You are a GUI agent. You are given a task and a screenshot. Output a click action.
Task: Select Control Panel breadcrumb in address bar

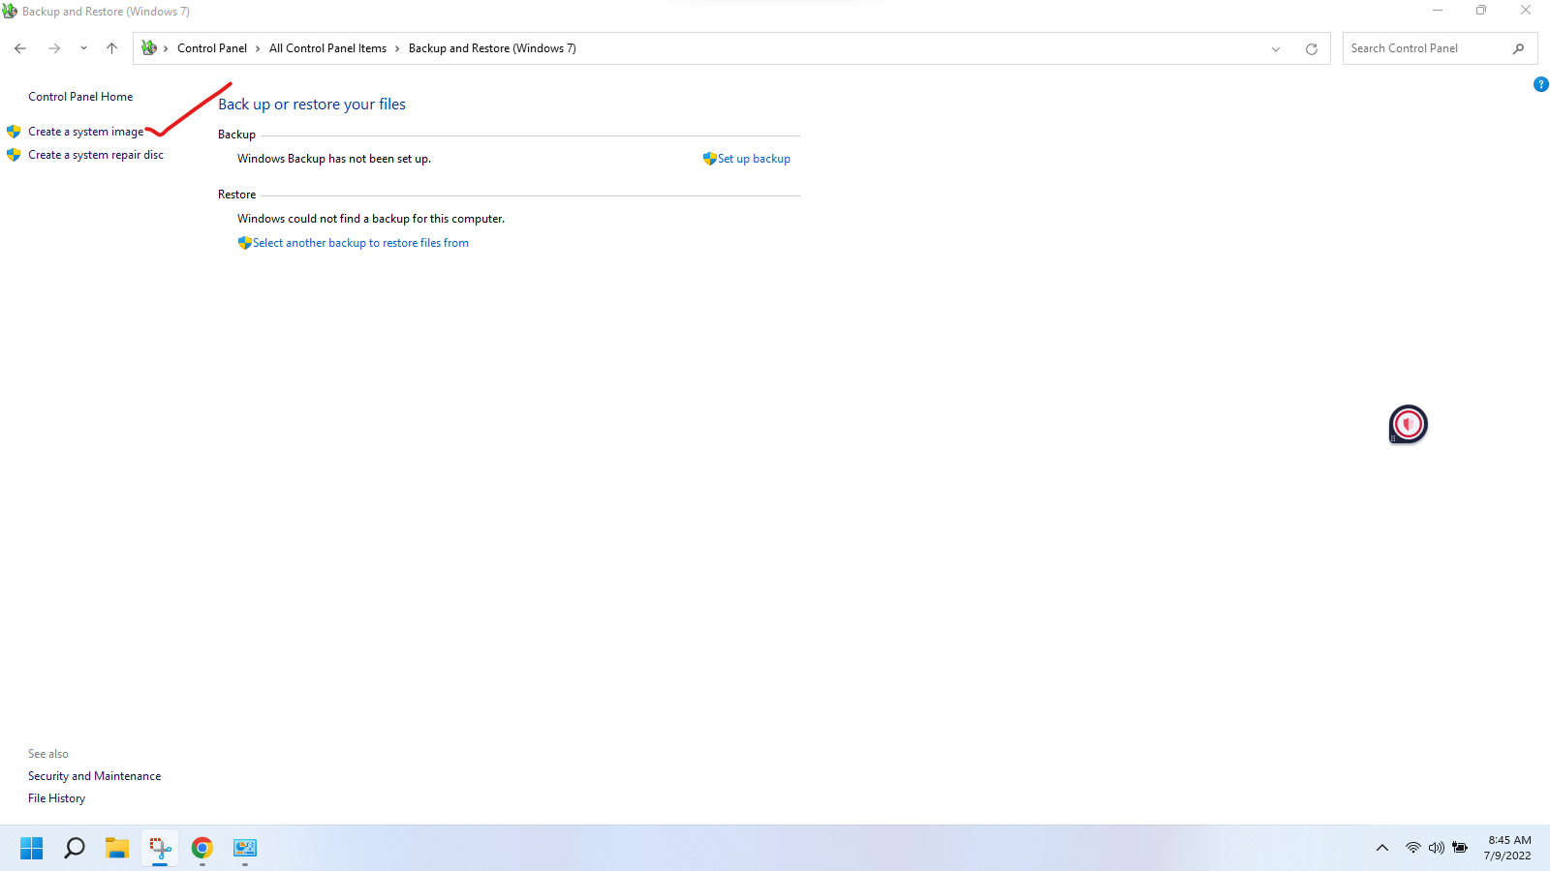tap(212, 48)
